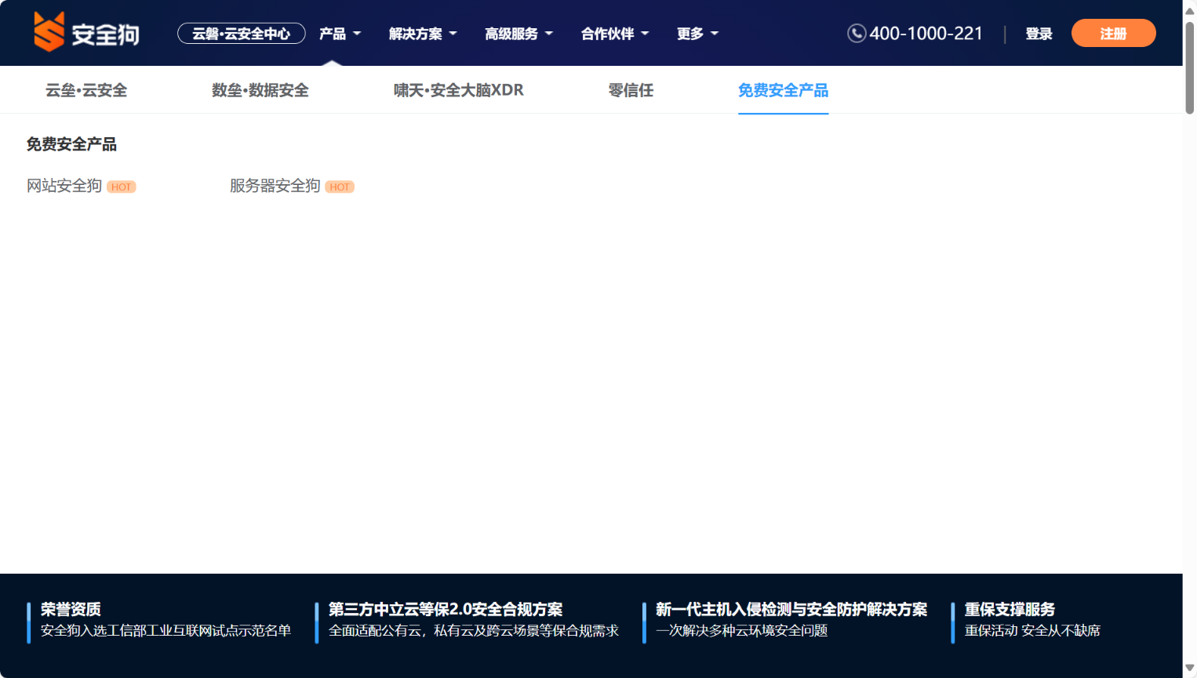The width and height of the screenshot is (1197, 678).
Task: Click the scrollbar up arrow
Action: 1190,10
